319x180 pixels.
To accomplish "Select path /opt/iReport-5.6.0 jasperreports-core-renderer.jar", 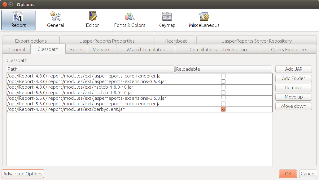I will click(x=91, y=104).
